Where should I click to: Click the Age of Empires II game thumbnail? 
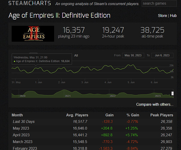click(33, 34)
